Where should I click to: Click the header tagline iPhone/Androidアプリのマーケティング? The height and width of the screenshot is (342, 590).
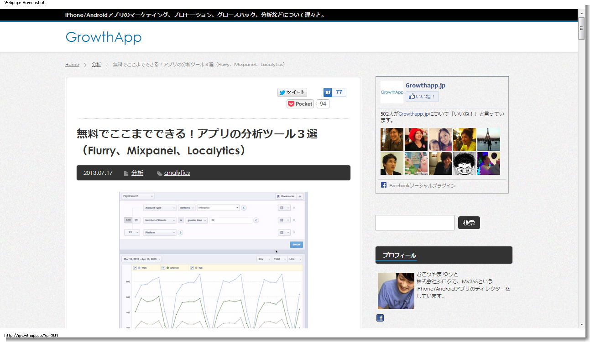195,15
